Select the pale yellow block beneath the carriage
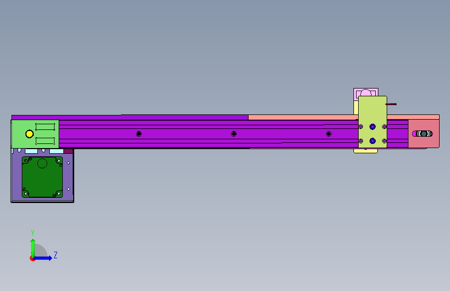The image size is (450, 291). pos(365,151)
